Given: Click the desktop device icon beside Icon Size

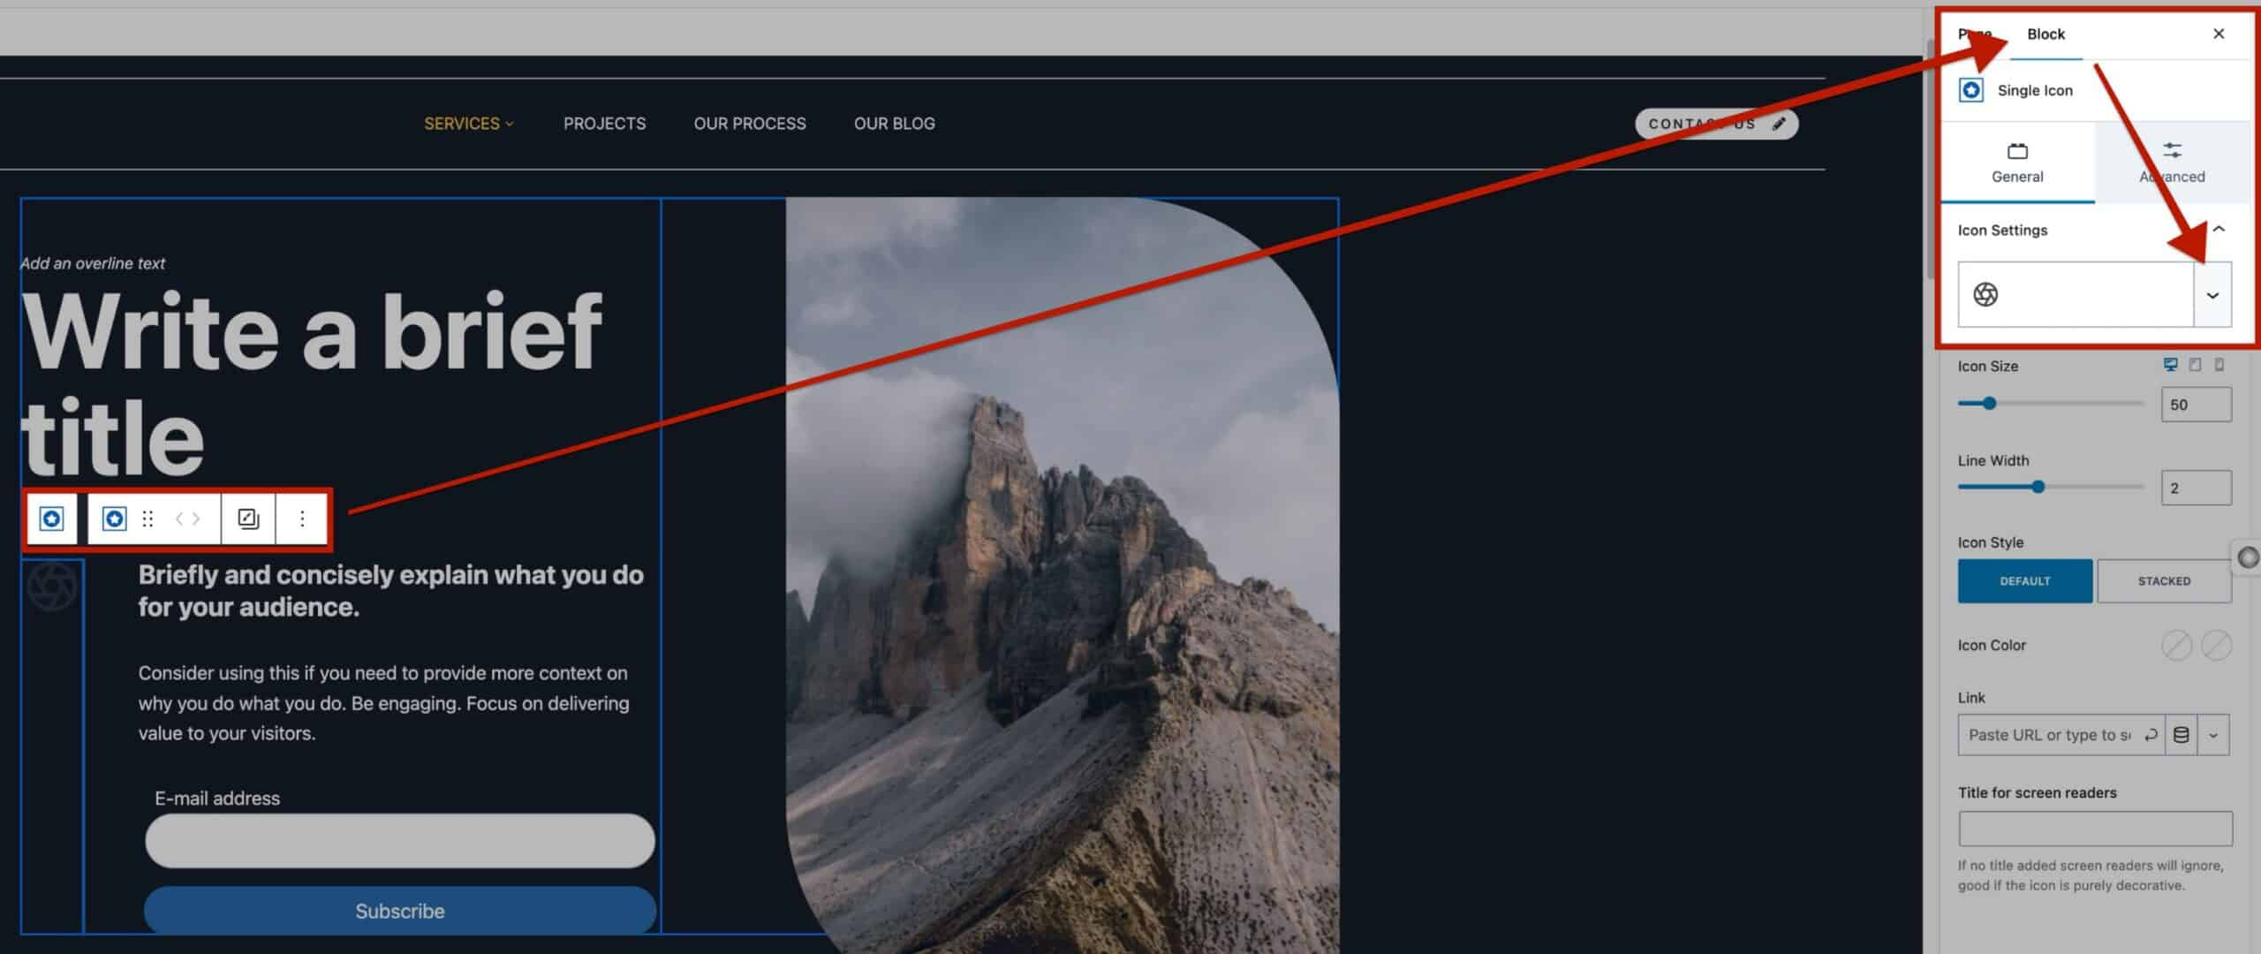Looking at the screenshot, I should click(2170, 365).
